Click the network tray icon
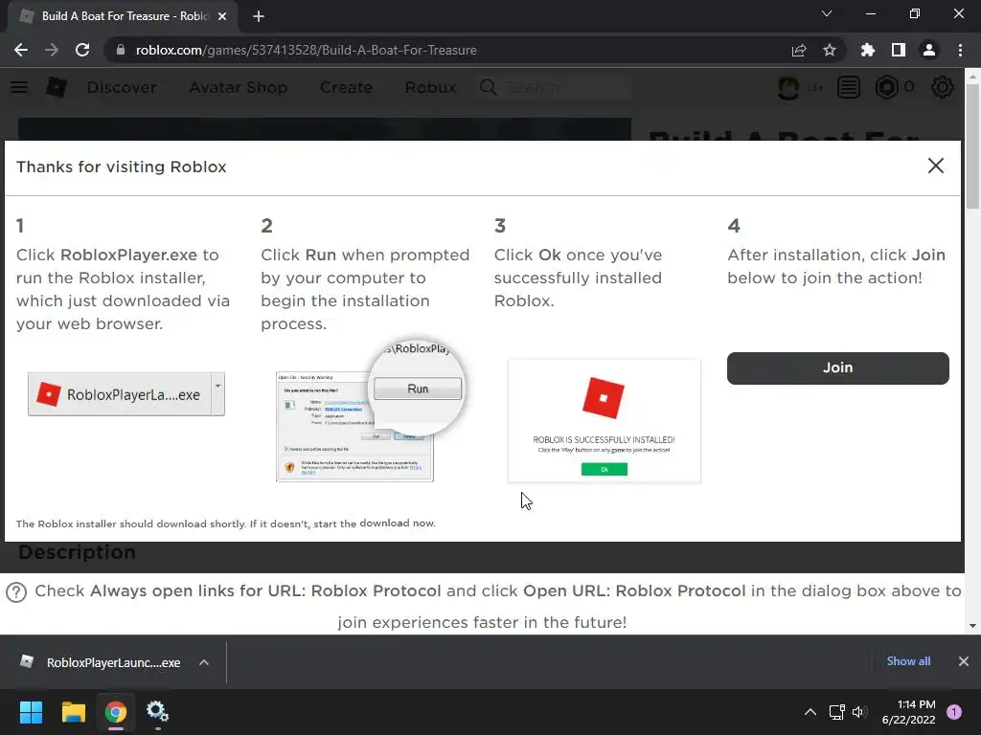 pyautogui.click(x=836, y=712)
